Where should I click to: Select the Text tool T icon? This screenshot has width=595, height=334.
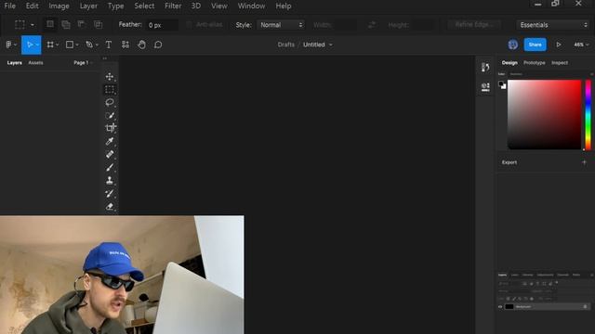point(109,45)
